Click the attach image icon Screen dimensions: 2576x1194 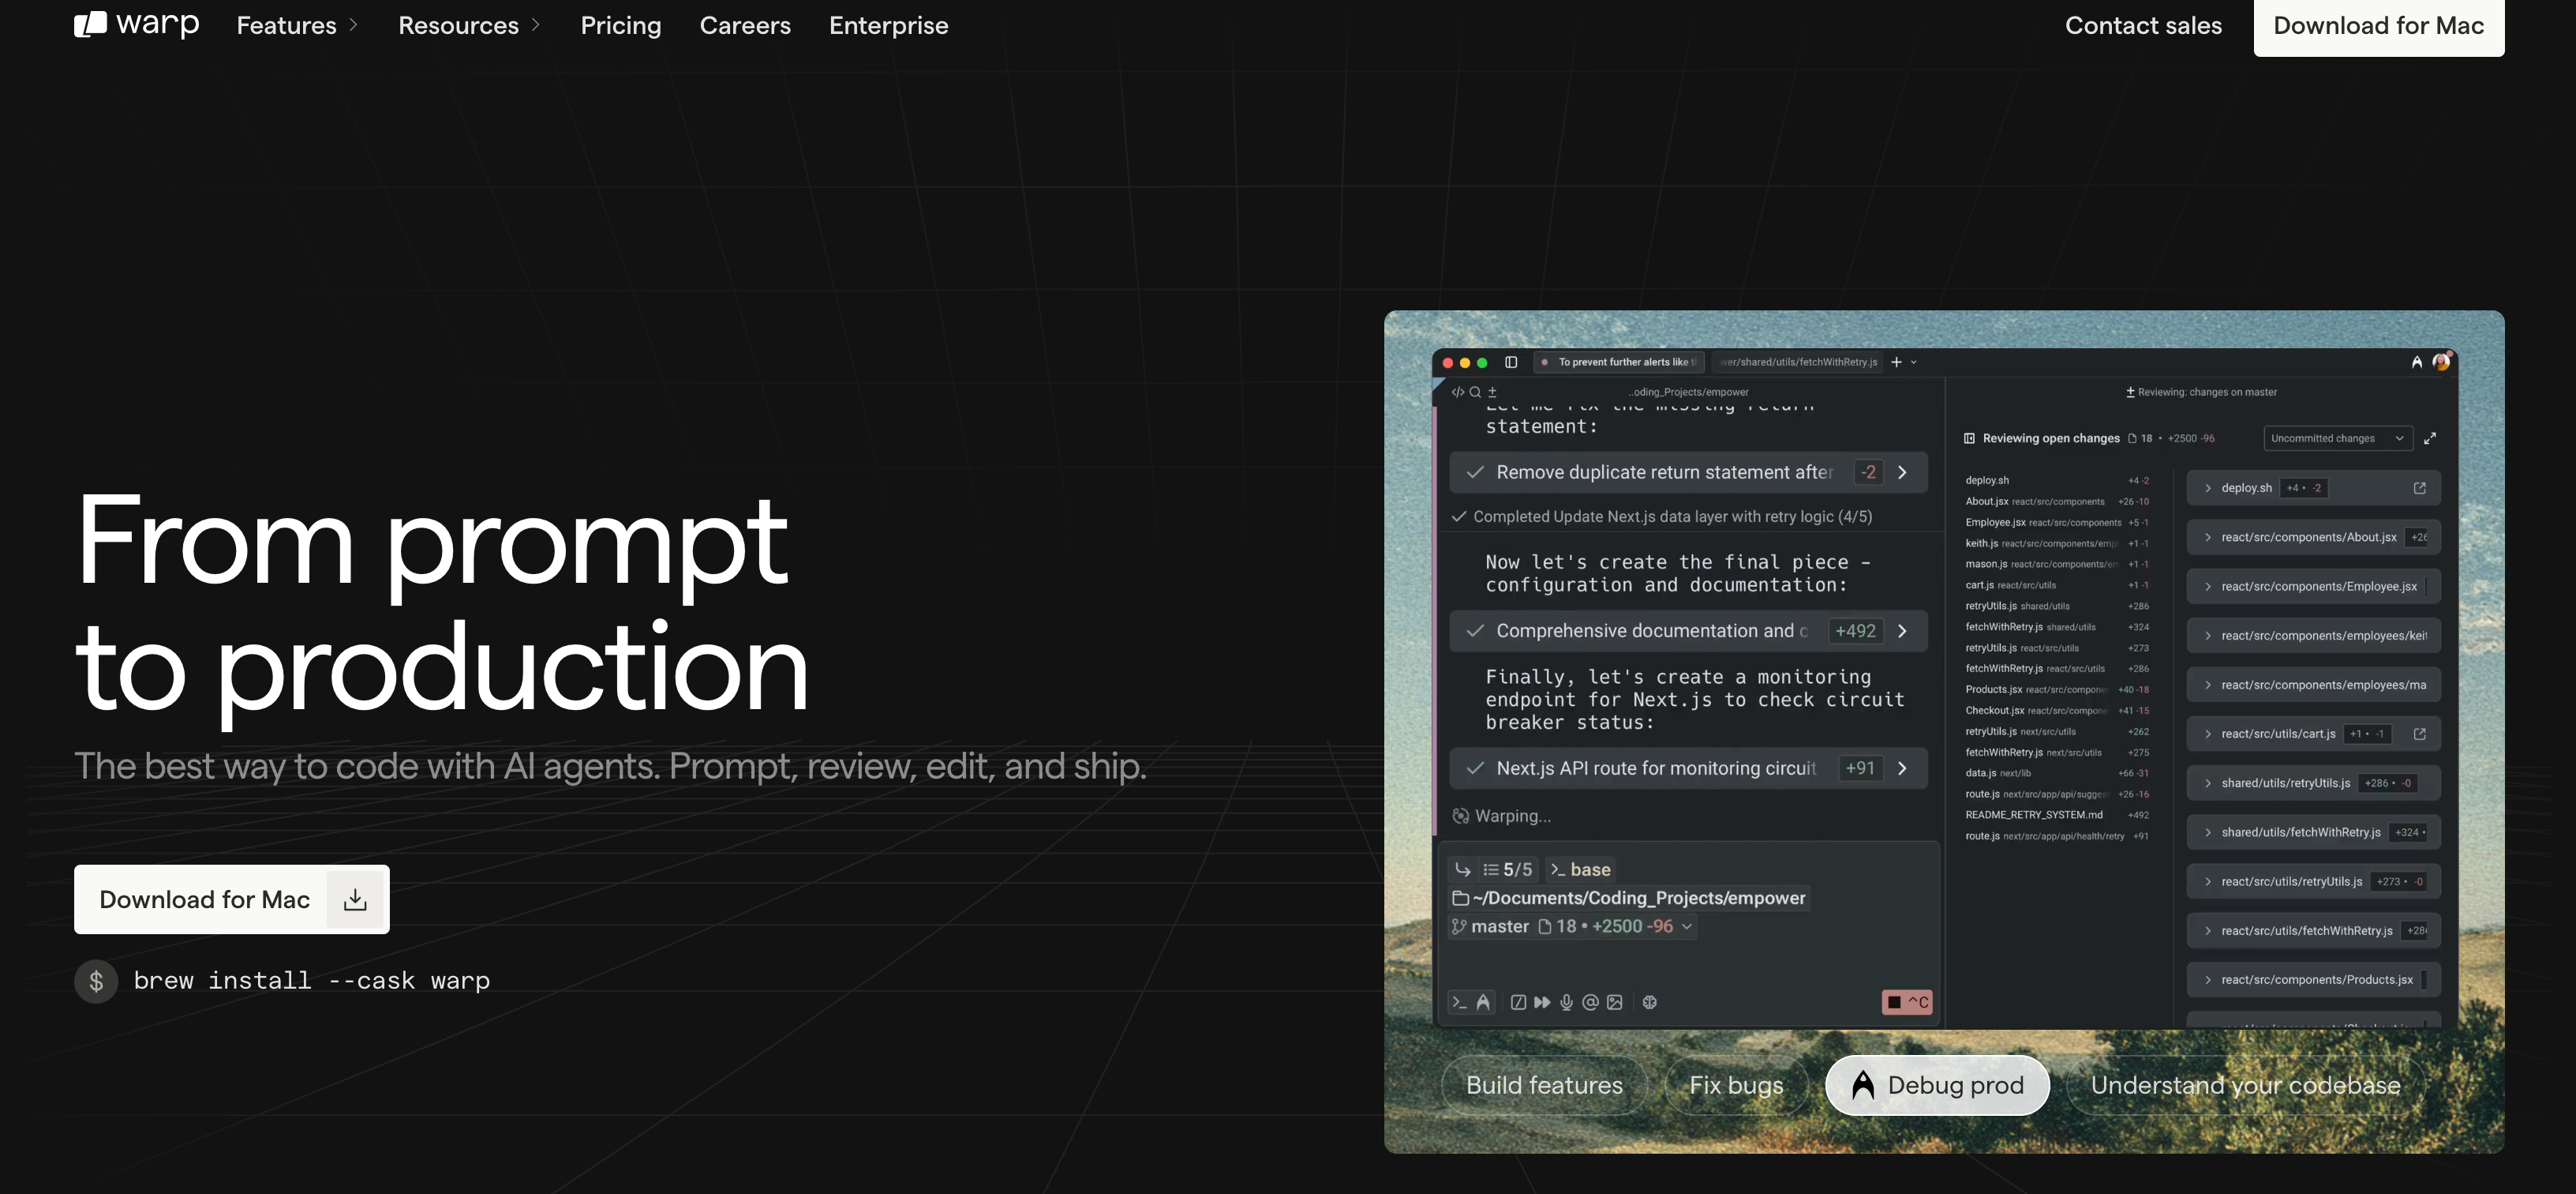(1614, 1002)
